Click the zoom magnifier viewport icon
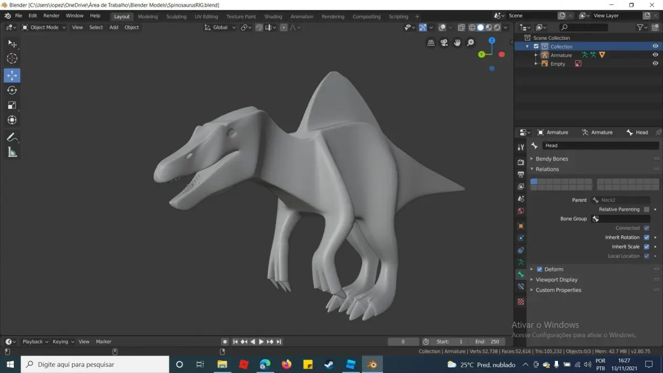The width and height of the screenshot is (663, 373). (x=471, y=43)
